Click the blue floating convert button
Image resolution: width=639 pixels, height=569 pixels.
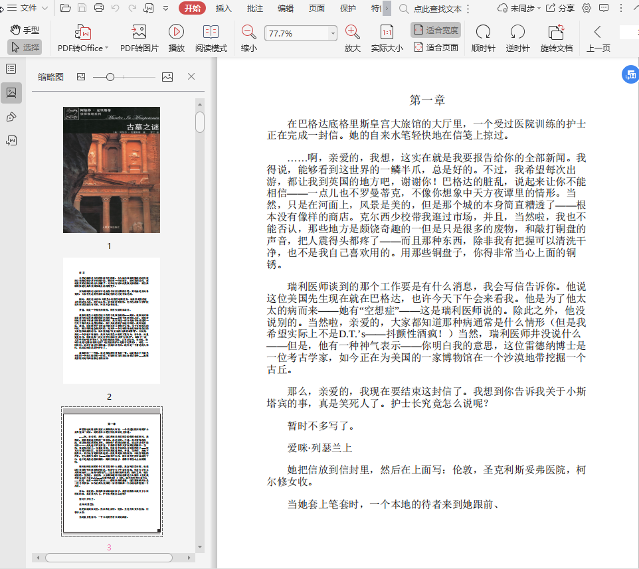tap(630, 74)
